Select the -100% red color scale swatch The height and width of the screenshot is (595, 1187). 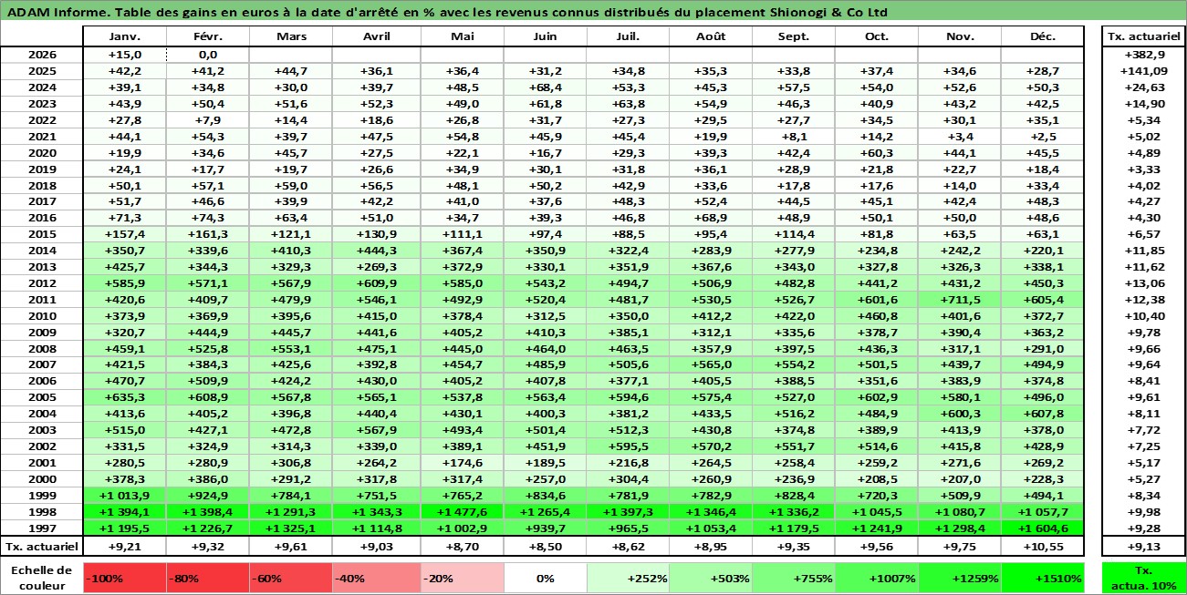click(125, 577)
